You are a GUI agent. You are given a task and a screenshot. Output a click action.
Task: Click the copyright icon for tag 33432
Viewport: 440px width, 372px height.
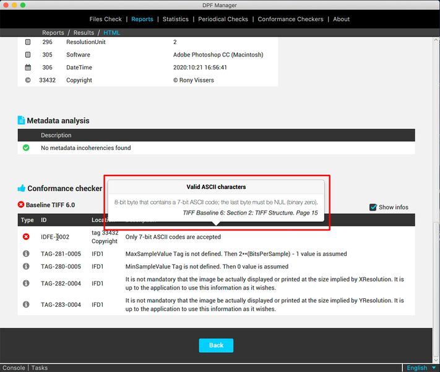(x=28, y=80)
